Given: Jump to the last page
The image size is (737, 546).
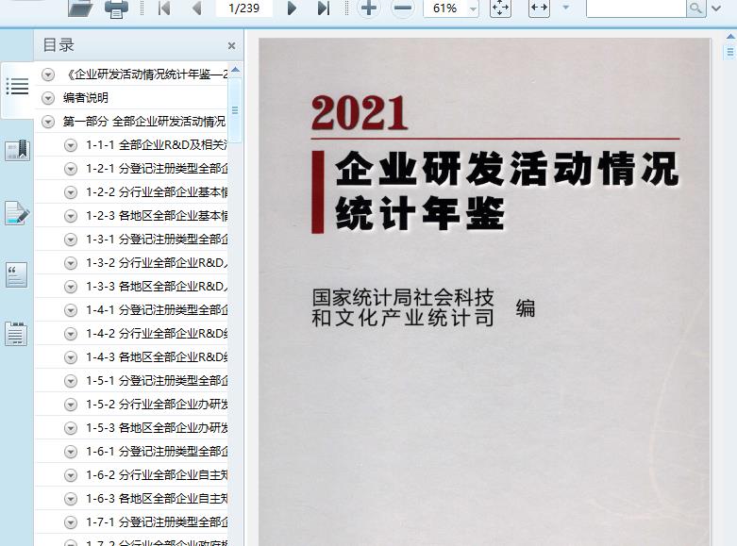Looking at the screenshot, I should click(324, 8).
